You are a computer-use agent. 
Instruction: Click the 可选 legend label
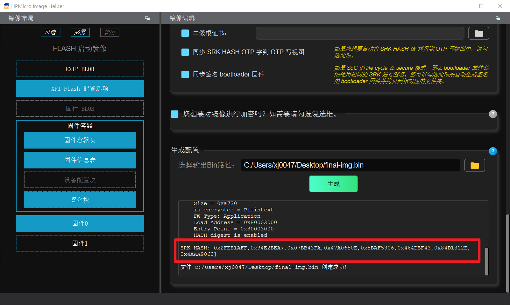tap(50, 32)
